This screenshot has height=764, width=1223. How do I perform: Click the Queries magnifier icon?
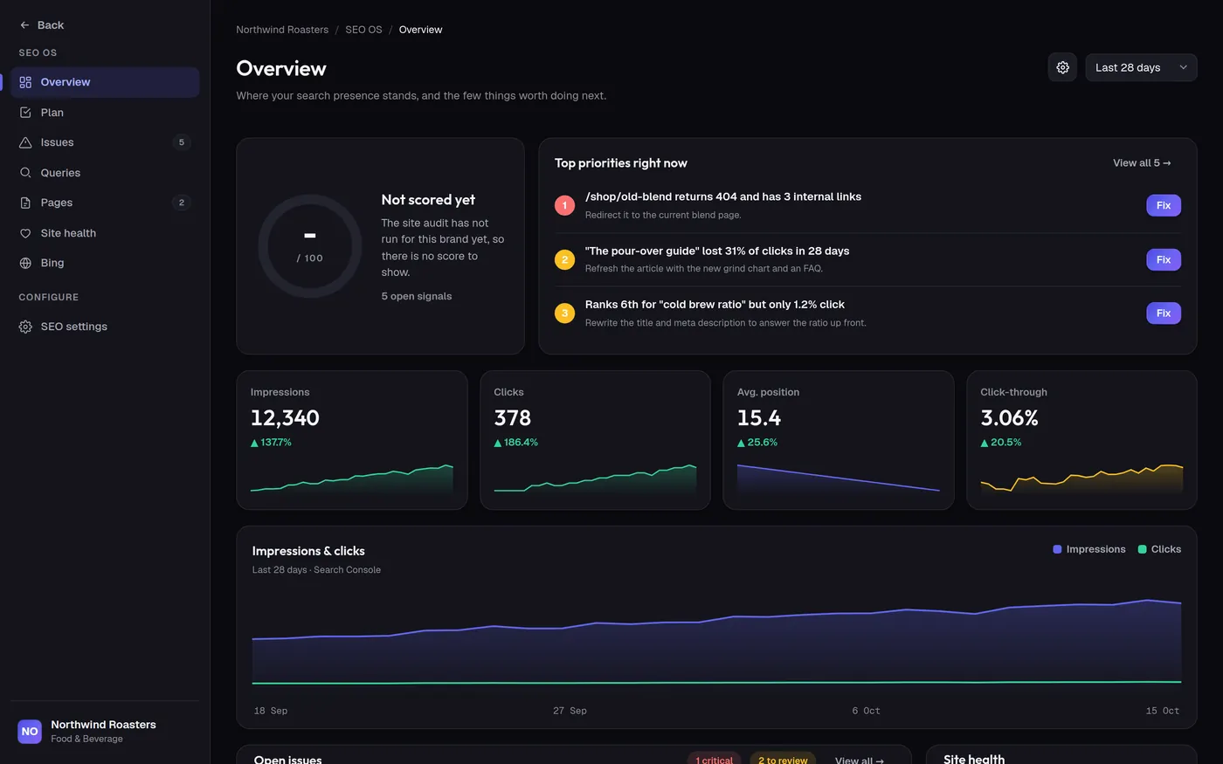pyautogui.click(x=25, y=173)
